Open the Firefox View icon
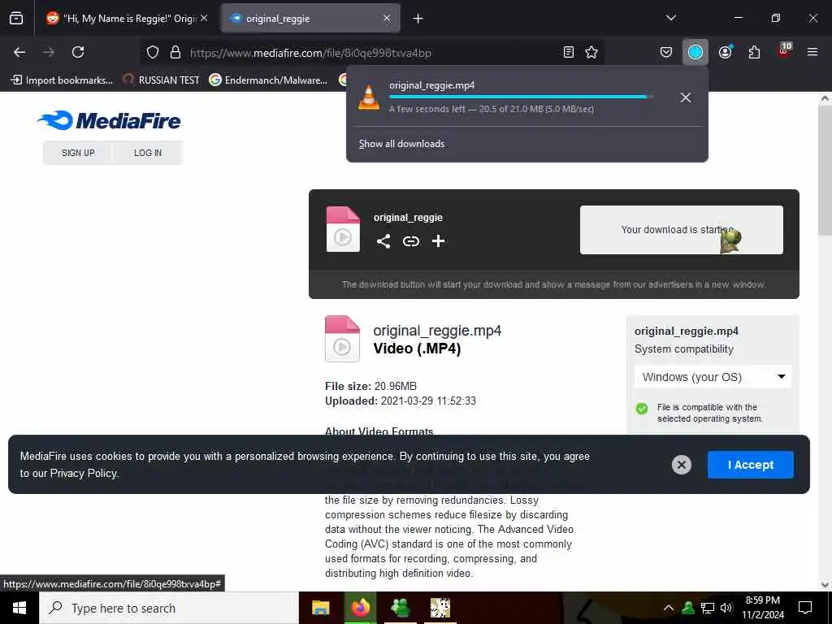The width and height of the screenshot is (832, 624). point(16,19)
